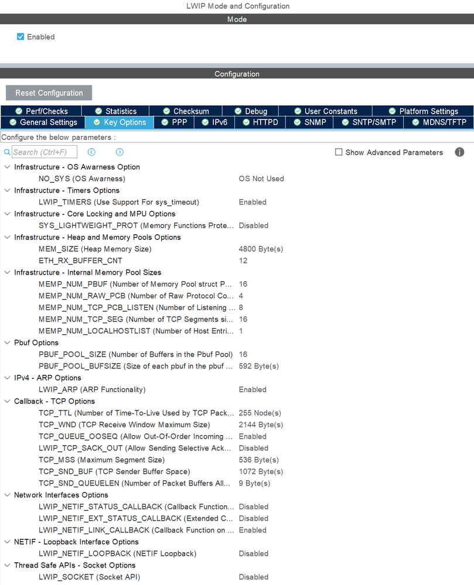Open the Debug tab
474x585 pixels.
point(250,111)
